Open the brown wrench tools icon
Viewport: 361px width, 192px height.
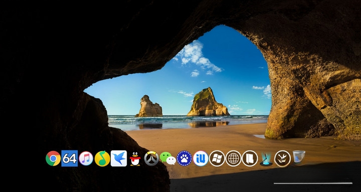tap(283, 159)
